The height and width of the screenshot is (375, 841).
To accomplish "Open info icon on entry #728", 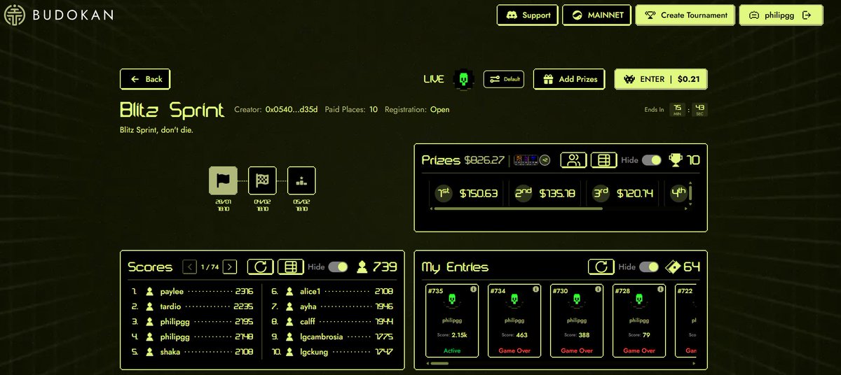I will (661, 289).
